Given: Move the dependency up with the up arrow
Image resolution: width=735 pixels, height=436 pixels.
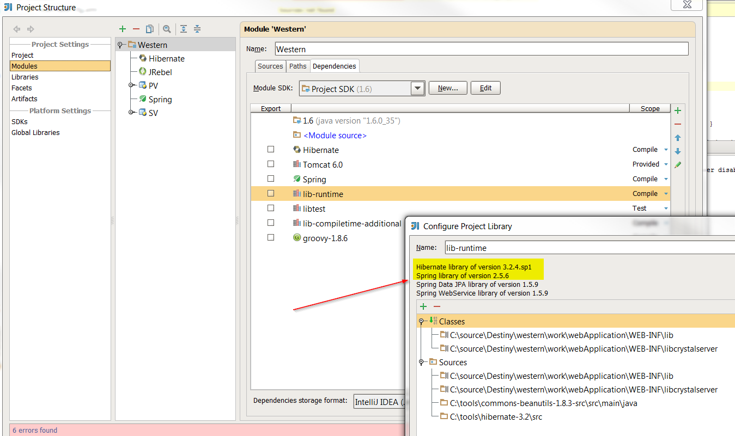Looking at the screenshot, I should tap(678, 138).
